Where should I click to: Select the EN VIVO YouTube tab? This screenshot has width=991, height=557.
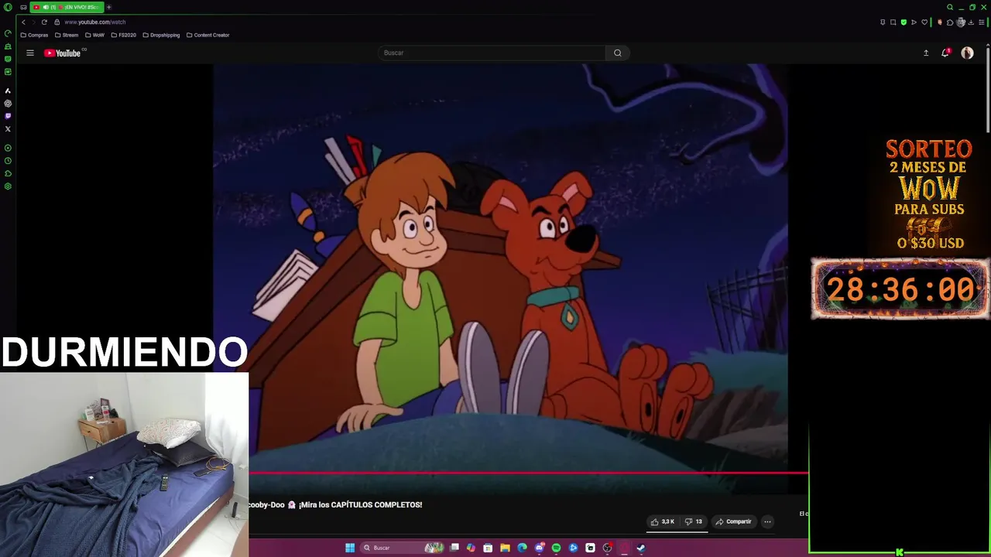(68, 7)
